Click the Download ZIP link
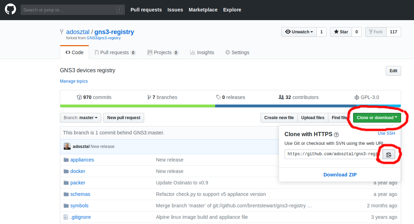This screenshot has width=414, height=224. point(340,175)
